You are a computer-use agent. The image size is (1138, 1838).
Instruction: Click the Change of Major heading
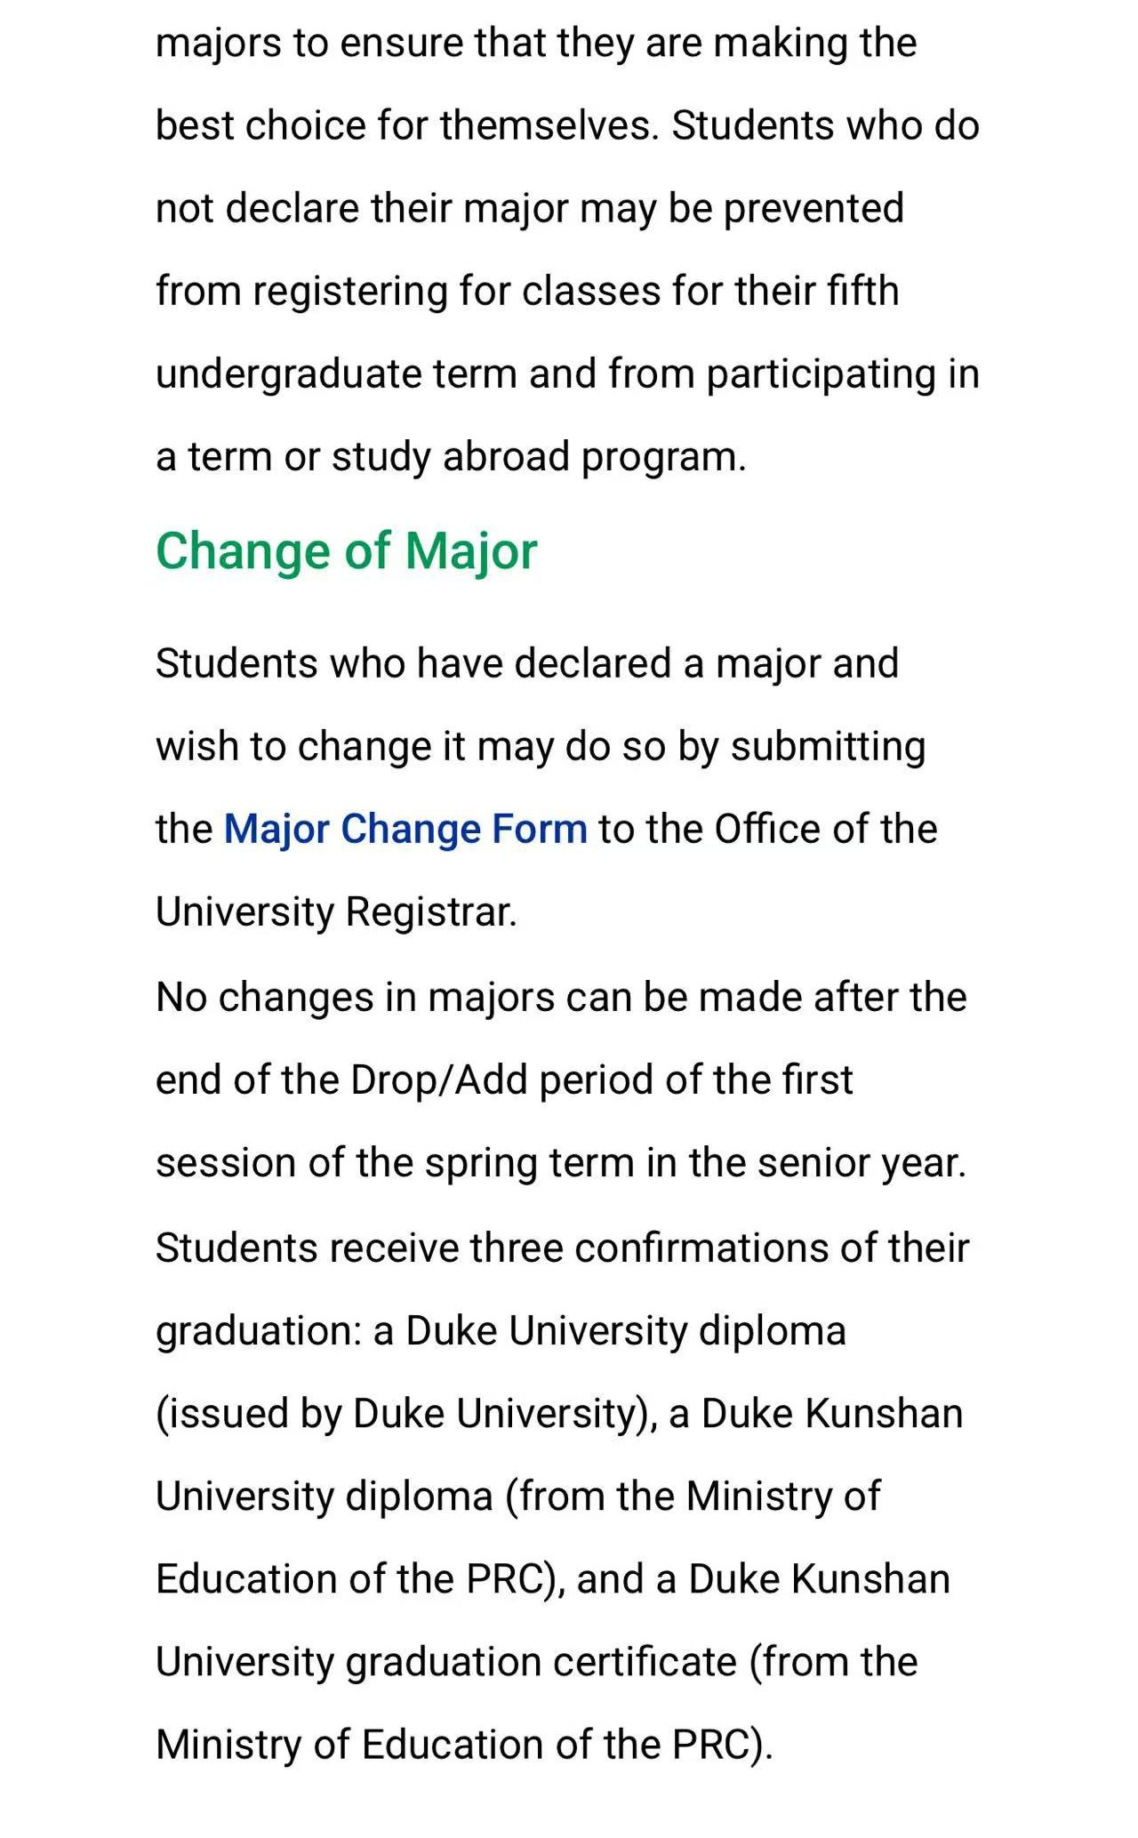pos(347,551)
